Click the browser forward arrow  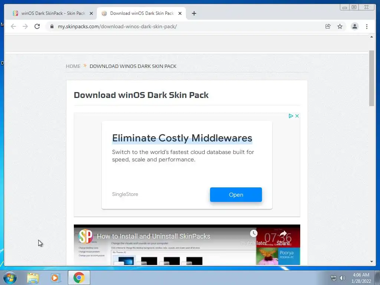point(25,26)
